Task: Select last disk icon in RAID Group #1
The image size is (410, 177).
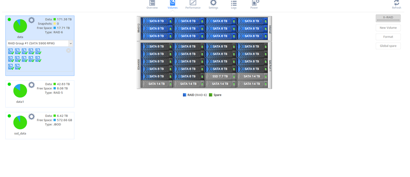Action: 18,67
